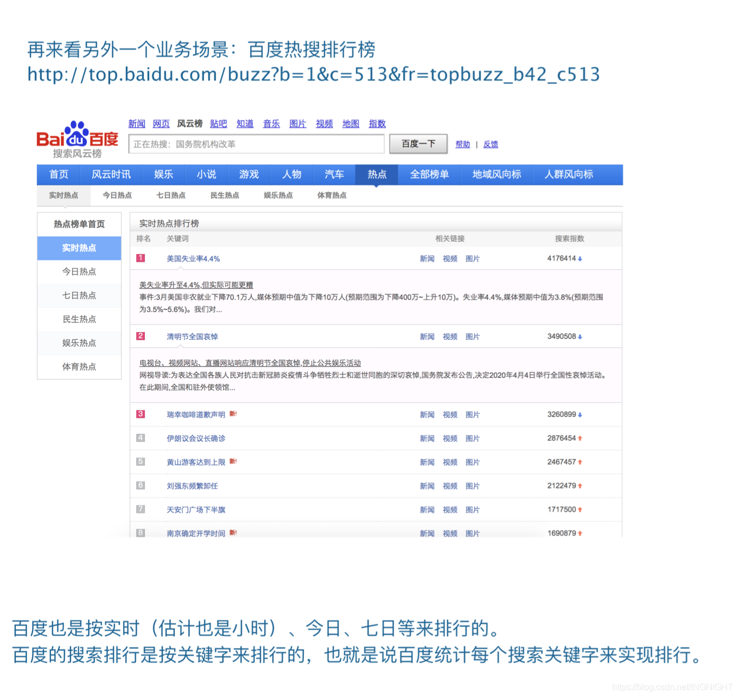Switch to 体育热点 sub-tab under menu
The height and width of the screenshot is (697, 738).
[x=332, y=195]
